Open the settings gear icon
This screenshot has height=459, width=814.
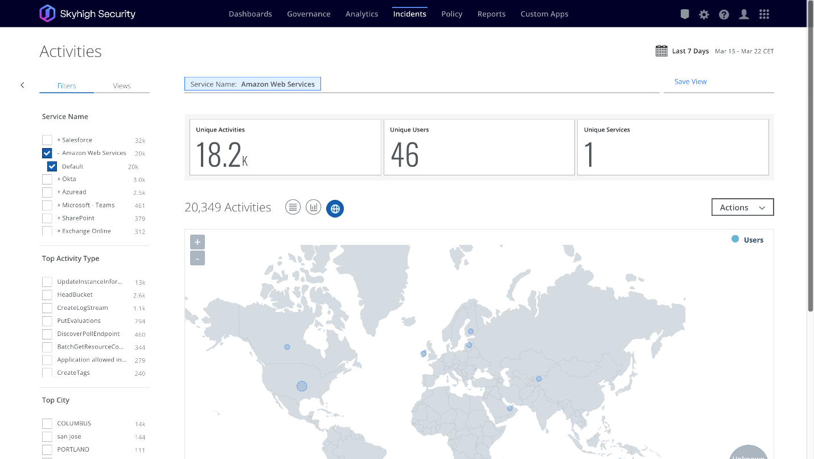(x=704, y=14)
